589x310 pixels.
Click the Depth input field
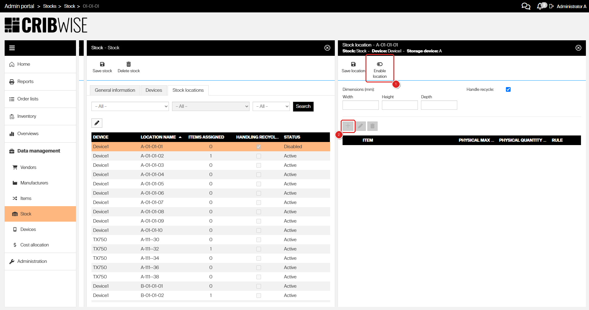coord(439,105)
